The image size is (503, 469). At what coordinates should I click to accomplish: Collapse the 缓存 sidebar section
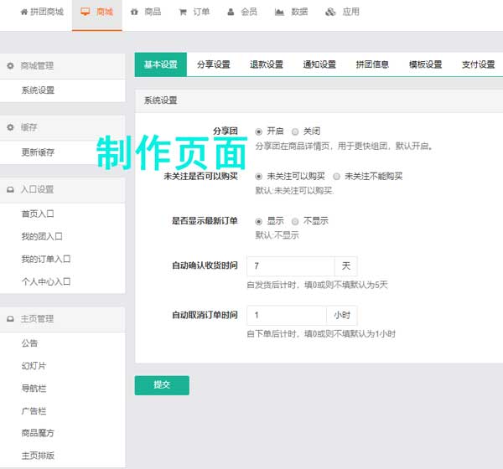click(63, 127)
